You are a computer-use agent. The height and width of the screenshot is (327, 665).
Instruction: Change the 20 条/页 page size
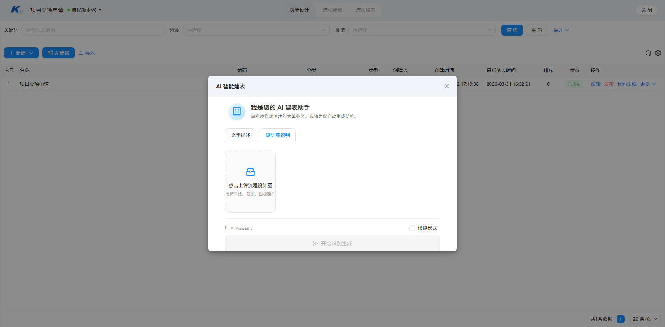[645, 319]
